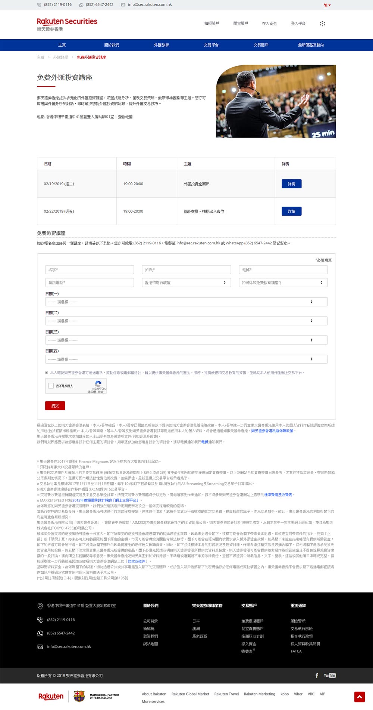
Task: Click the WhatsApp icon in footer contact list
Action: (40, 633)
